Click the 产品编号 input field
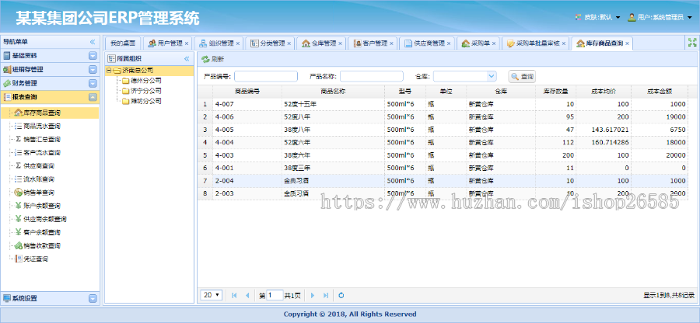Viewport: 700px width, 323px height. pyautogui.click(x=265, y=76)
